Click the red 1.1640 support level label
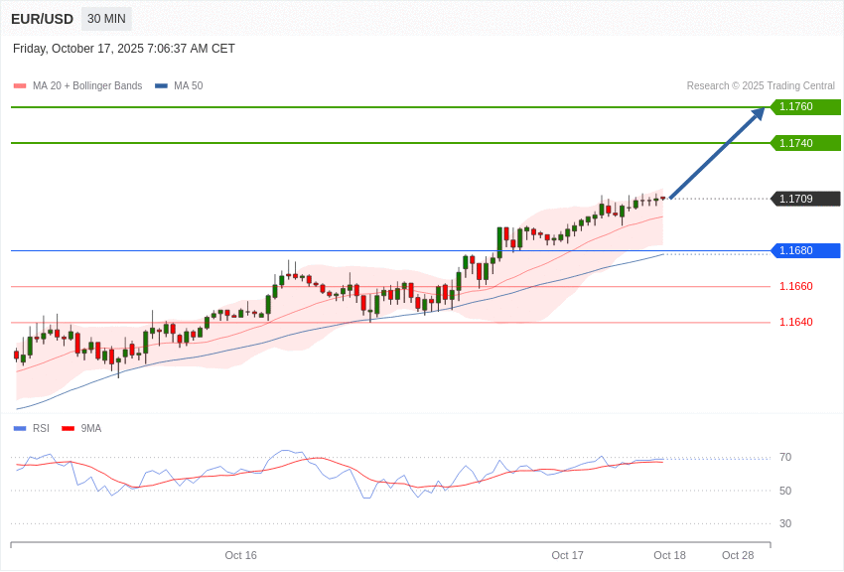 click(795, 322)
